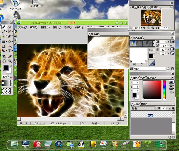The height and width of the screenshot is (151, 179).
Task: Select the Hand pan tool
Action: (4, 61)
